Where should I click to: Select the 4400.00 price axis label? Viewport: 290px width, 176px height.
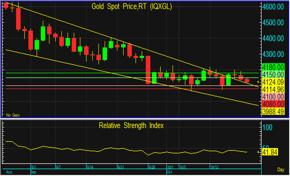pyautogui.click(x=273, y=38)
